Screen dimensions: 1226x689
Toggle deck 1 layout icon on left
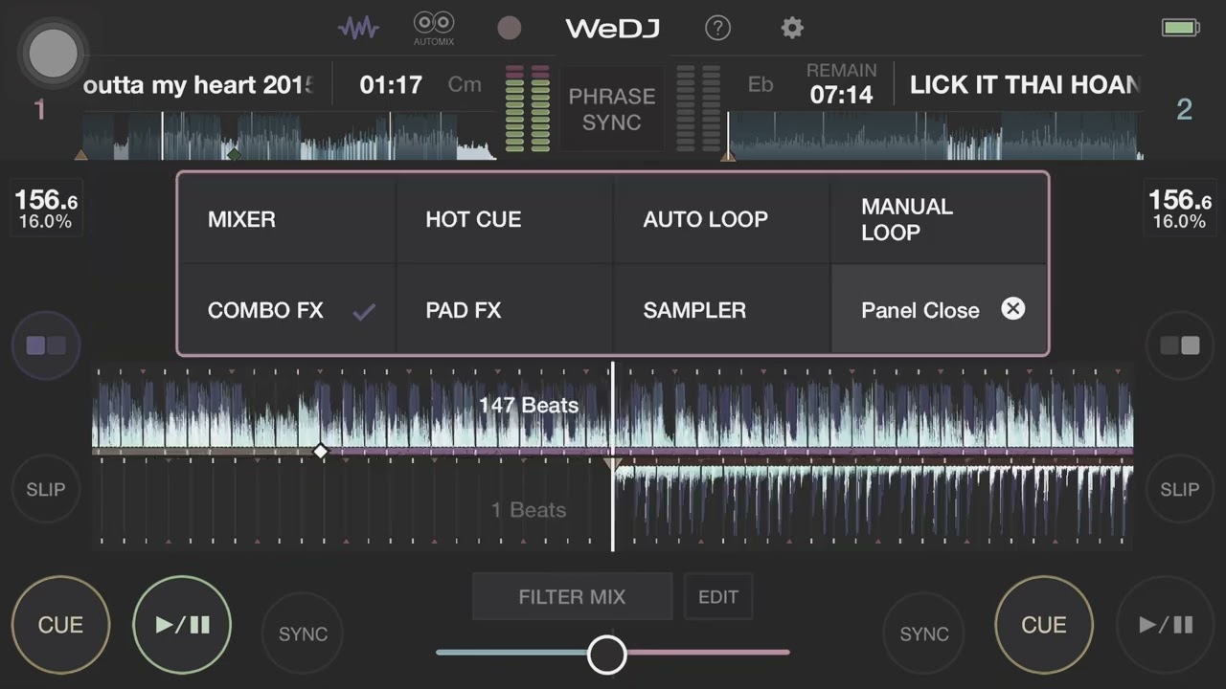coord(45,345)
